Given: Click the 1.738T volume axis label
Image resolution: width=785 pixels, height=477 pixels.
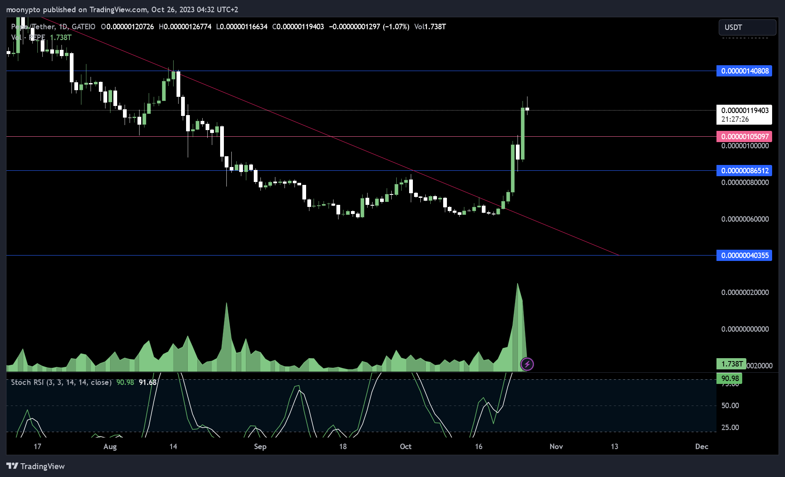Looking at the screenshot, I should point(731,364).
